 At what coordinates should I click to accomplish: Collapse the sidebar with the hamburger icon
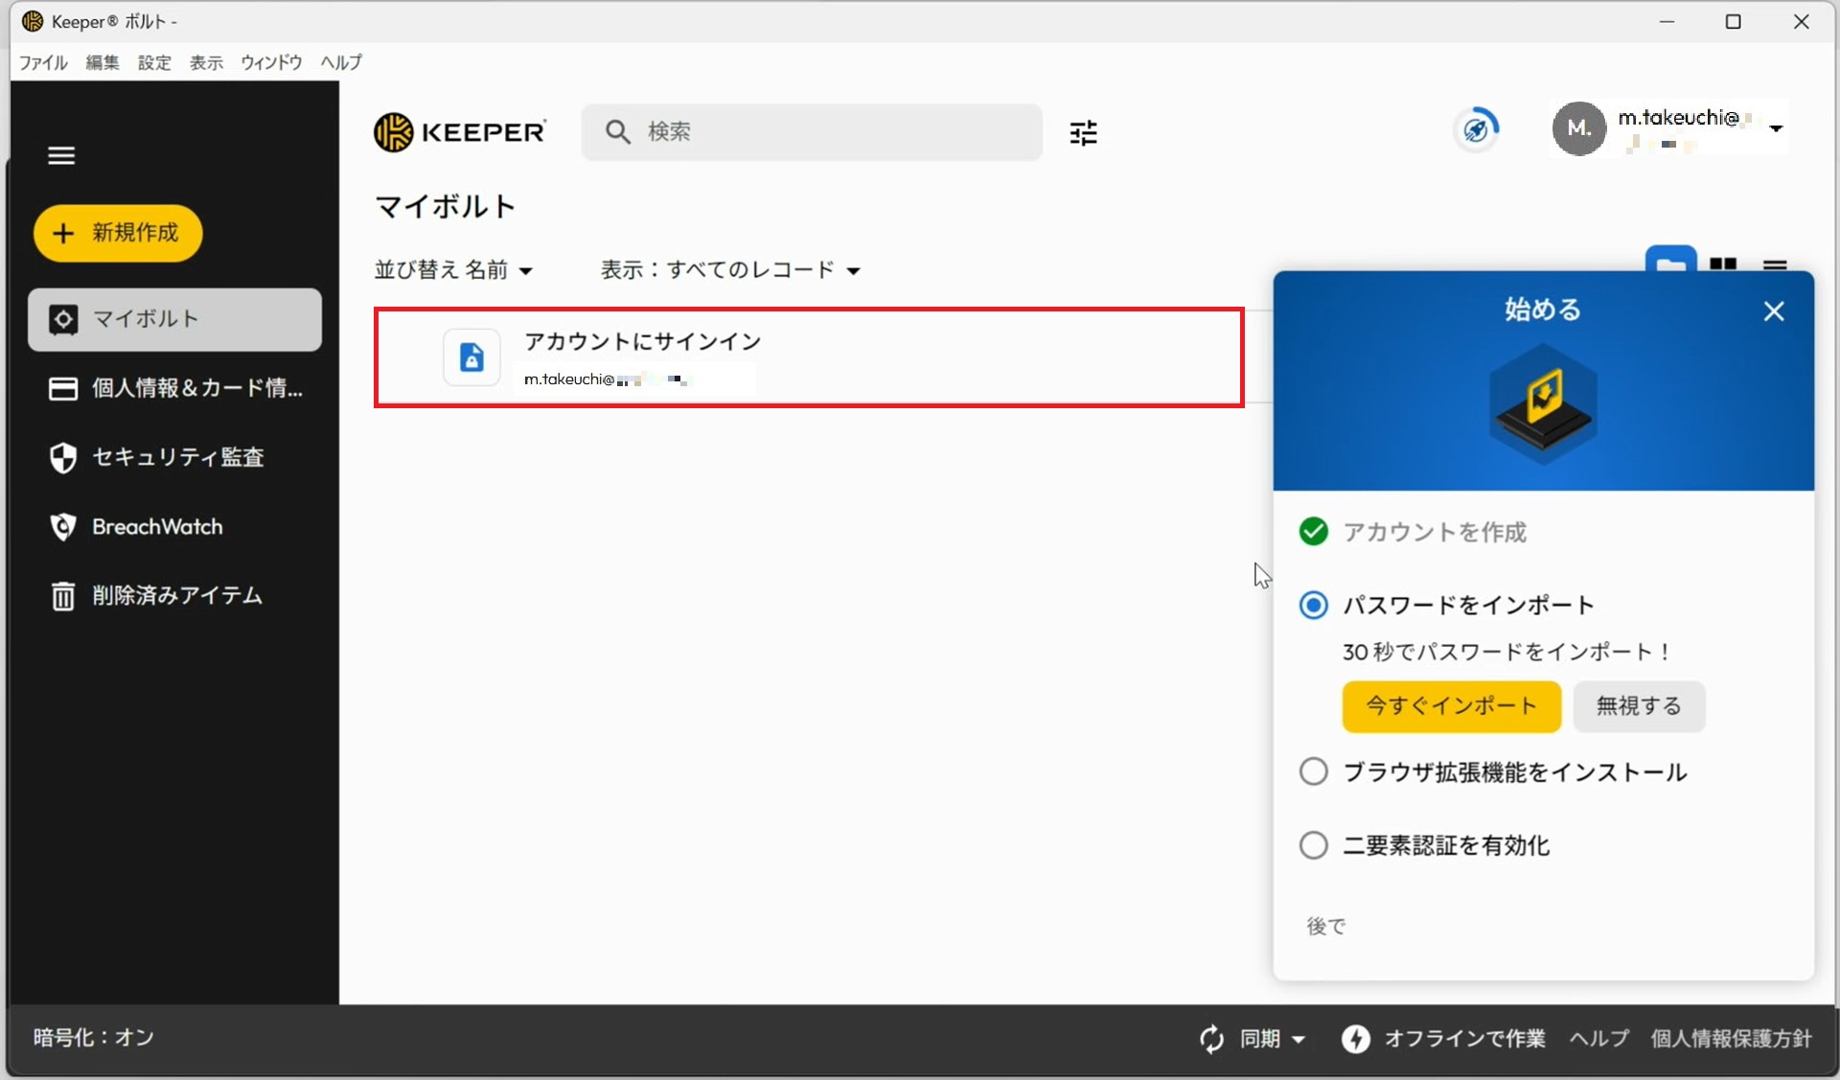pos(61,154)
